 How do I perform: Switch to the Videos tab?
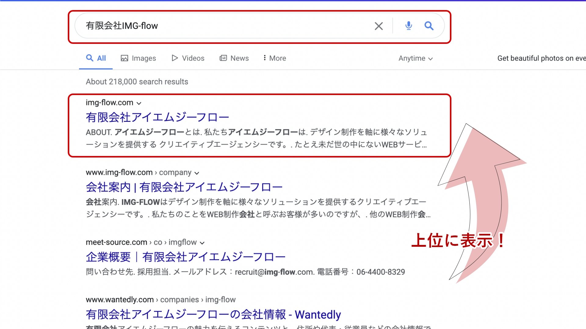pyautogui.click(x=193, y=58)
